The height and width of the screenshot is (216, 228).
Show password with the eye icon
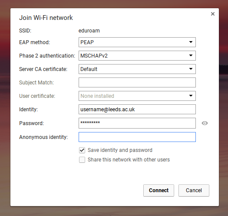[x=205, y=123]
